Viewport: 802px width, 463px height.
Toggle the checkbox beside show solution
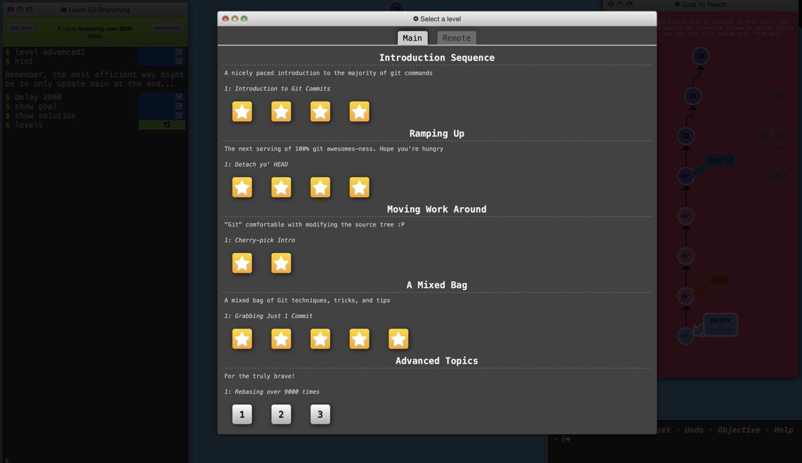tap(178, 114)
